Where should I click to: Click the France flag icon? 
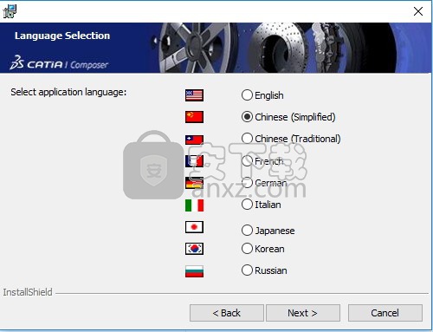tap(194, 161)
